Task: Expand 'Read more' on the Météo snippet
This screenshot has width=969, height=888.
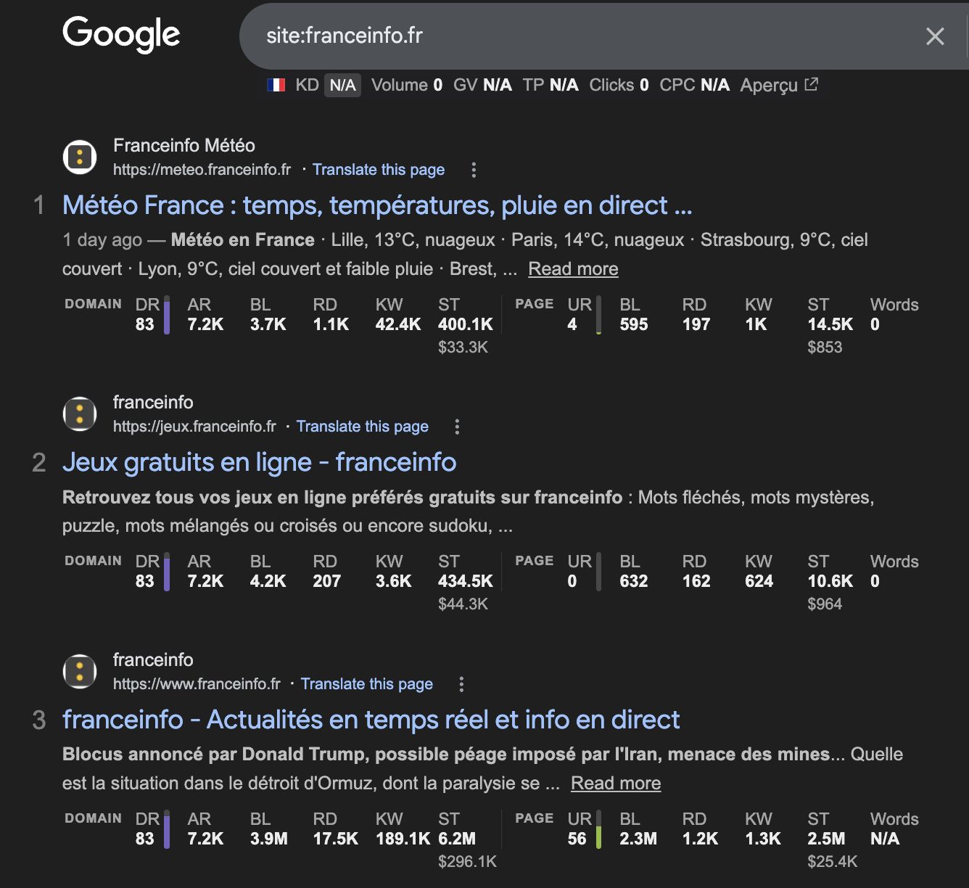Action: click(x=572, y=268)
